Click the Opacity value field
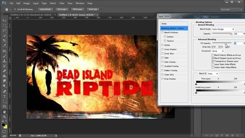245x138 pixels. [238, 34]
